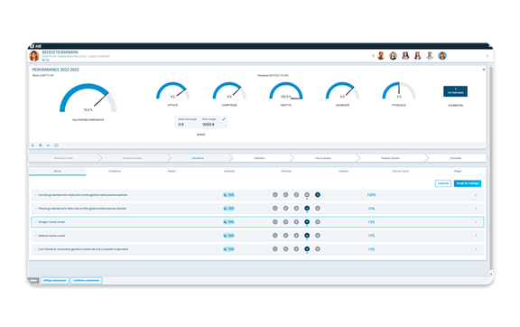
Task: Go to next employees with right arrow
Action: click(487, 56)
